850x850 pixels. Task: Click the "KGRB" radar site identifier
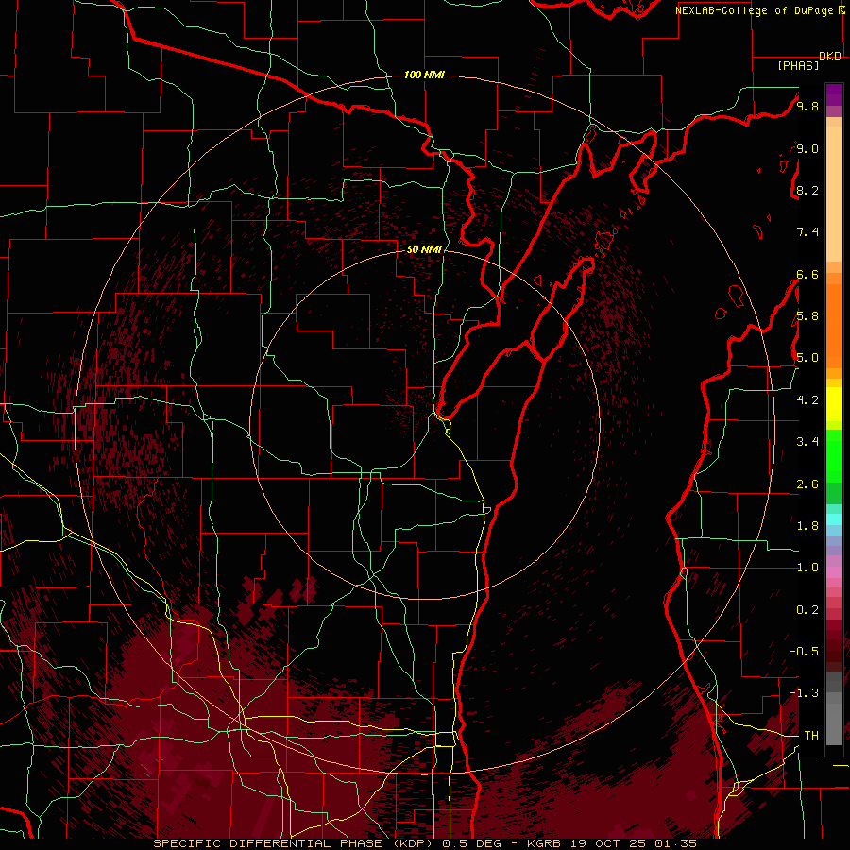coord(544,843)
